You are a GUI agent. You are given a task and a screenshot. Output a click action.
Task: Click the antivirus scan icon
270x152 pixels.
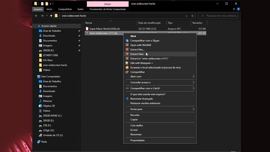point(127,68)
